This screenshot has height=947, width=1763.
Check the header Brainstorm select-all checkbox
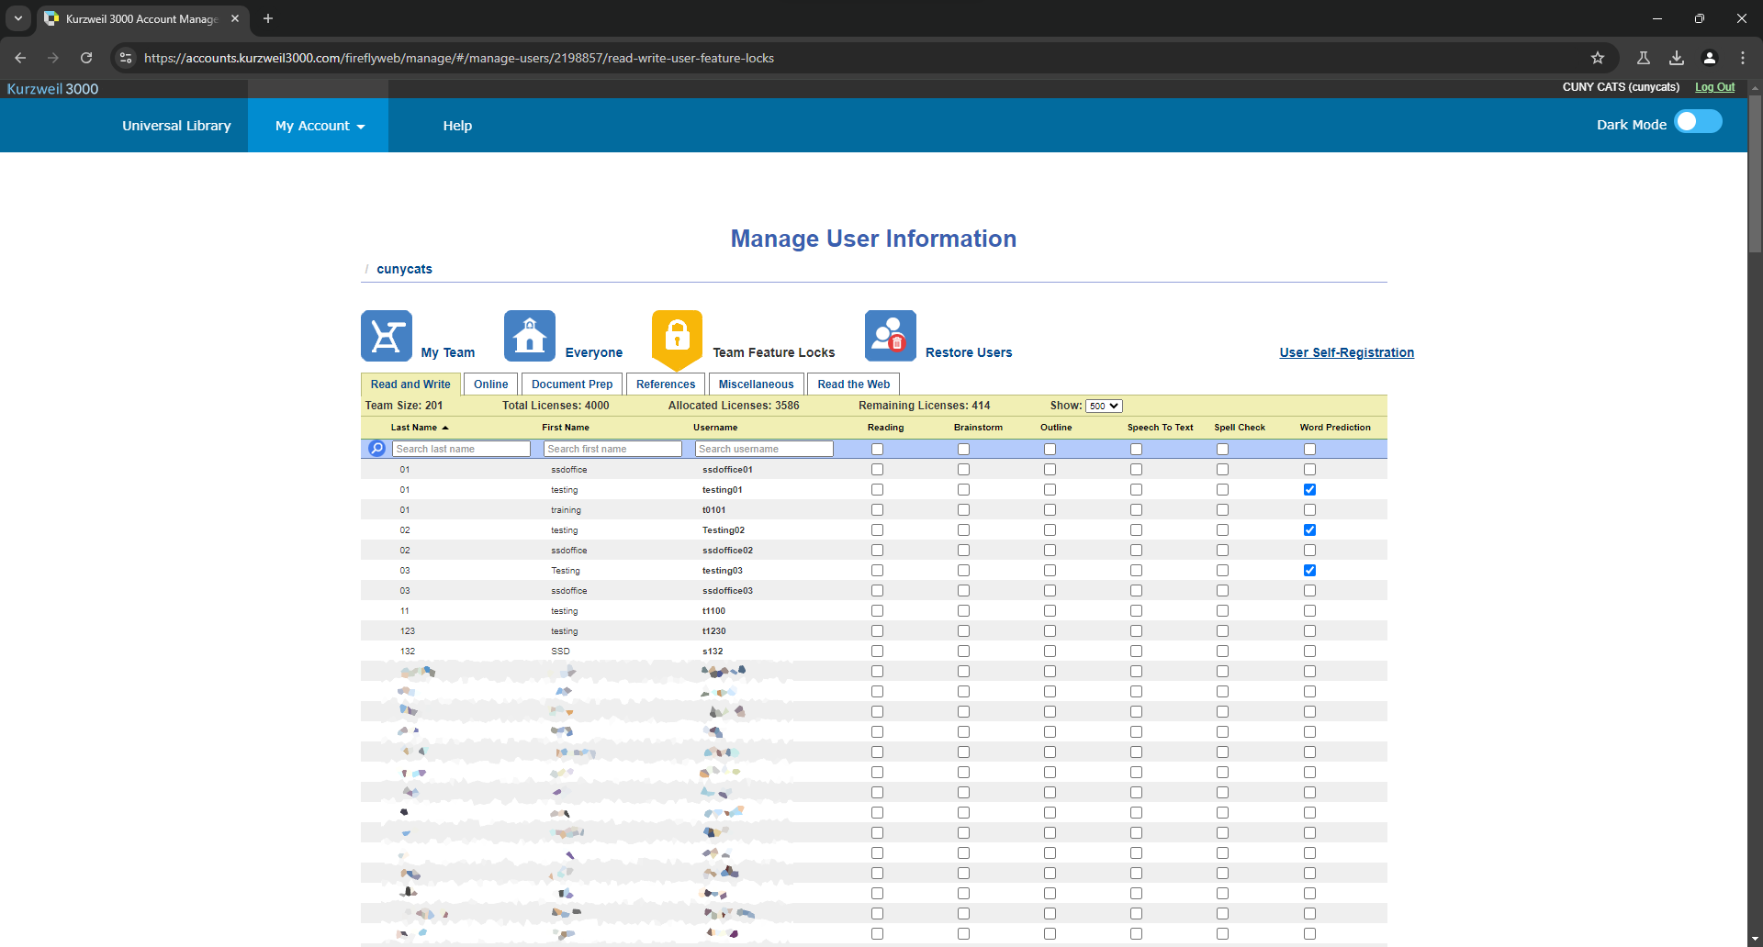(963, 450)
